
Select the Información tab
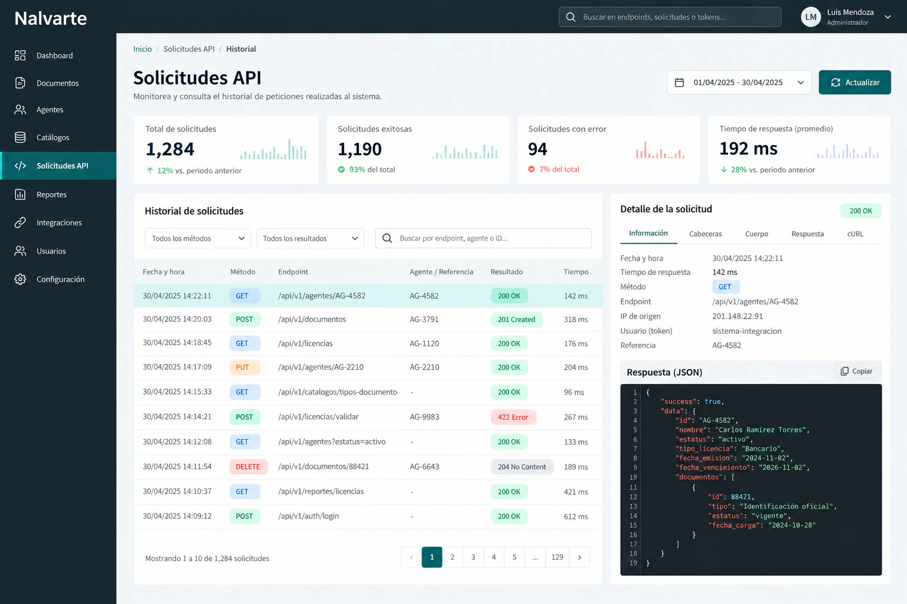[x=648, y=234]
